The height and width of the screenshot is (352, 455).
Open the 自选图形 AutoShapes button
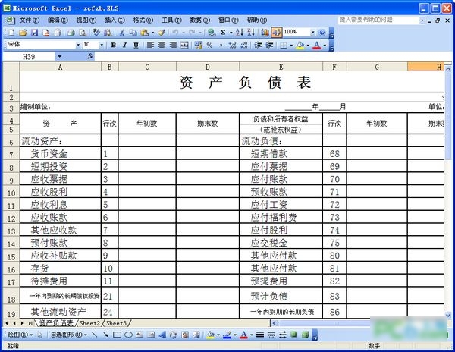(x=65, y=334)
